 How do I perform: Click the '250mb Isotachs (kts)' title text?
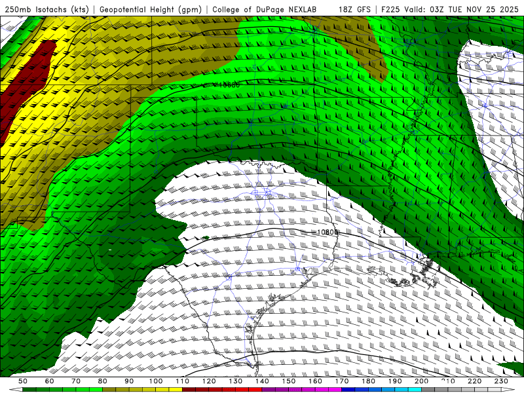(47, 9)
